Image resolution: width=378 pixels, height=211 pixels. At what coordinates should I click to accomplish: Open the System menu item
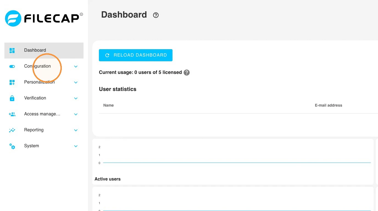click(x=44, y=146)
